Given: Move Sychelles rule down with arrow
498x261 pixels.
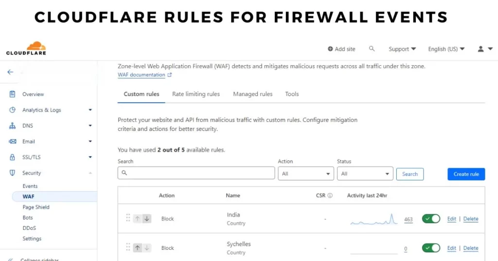Looking at the screenshot, I should [x=147, y=248].
